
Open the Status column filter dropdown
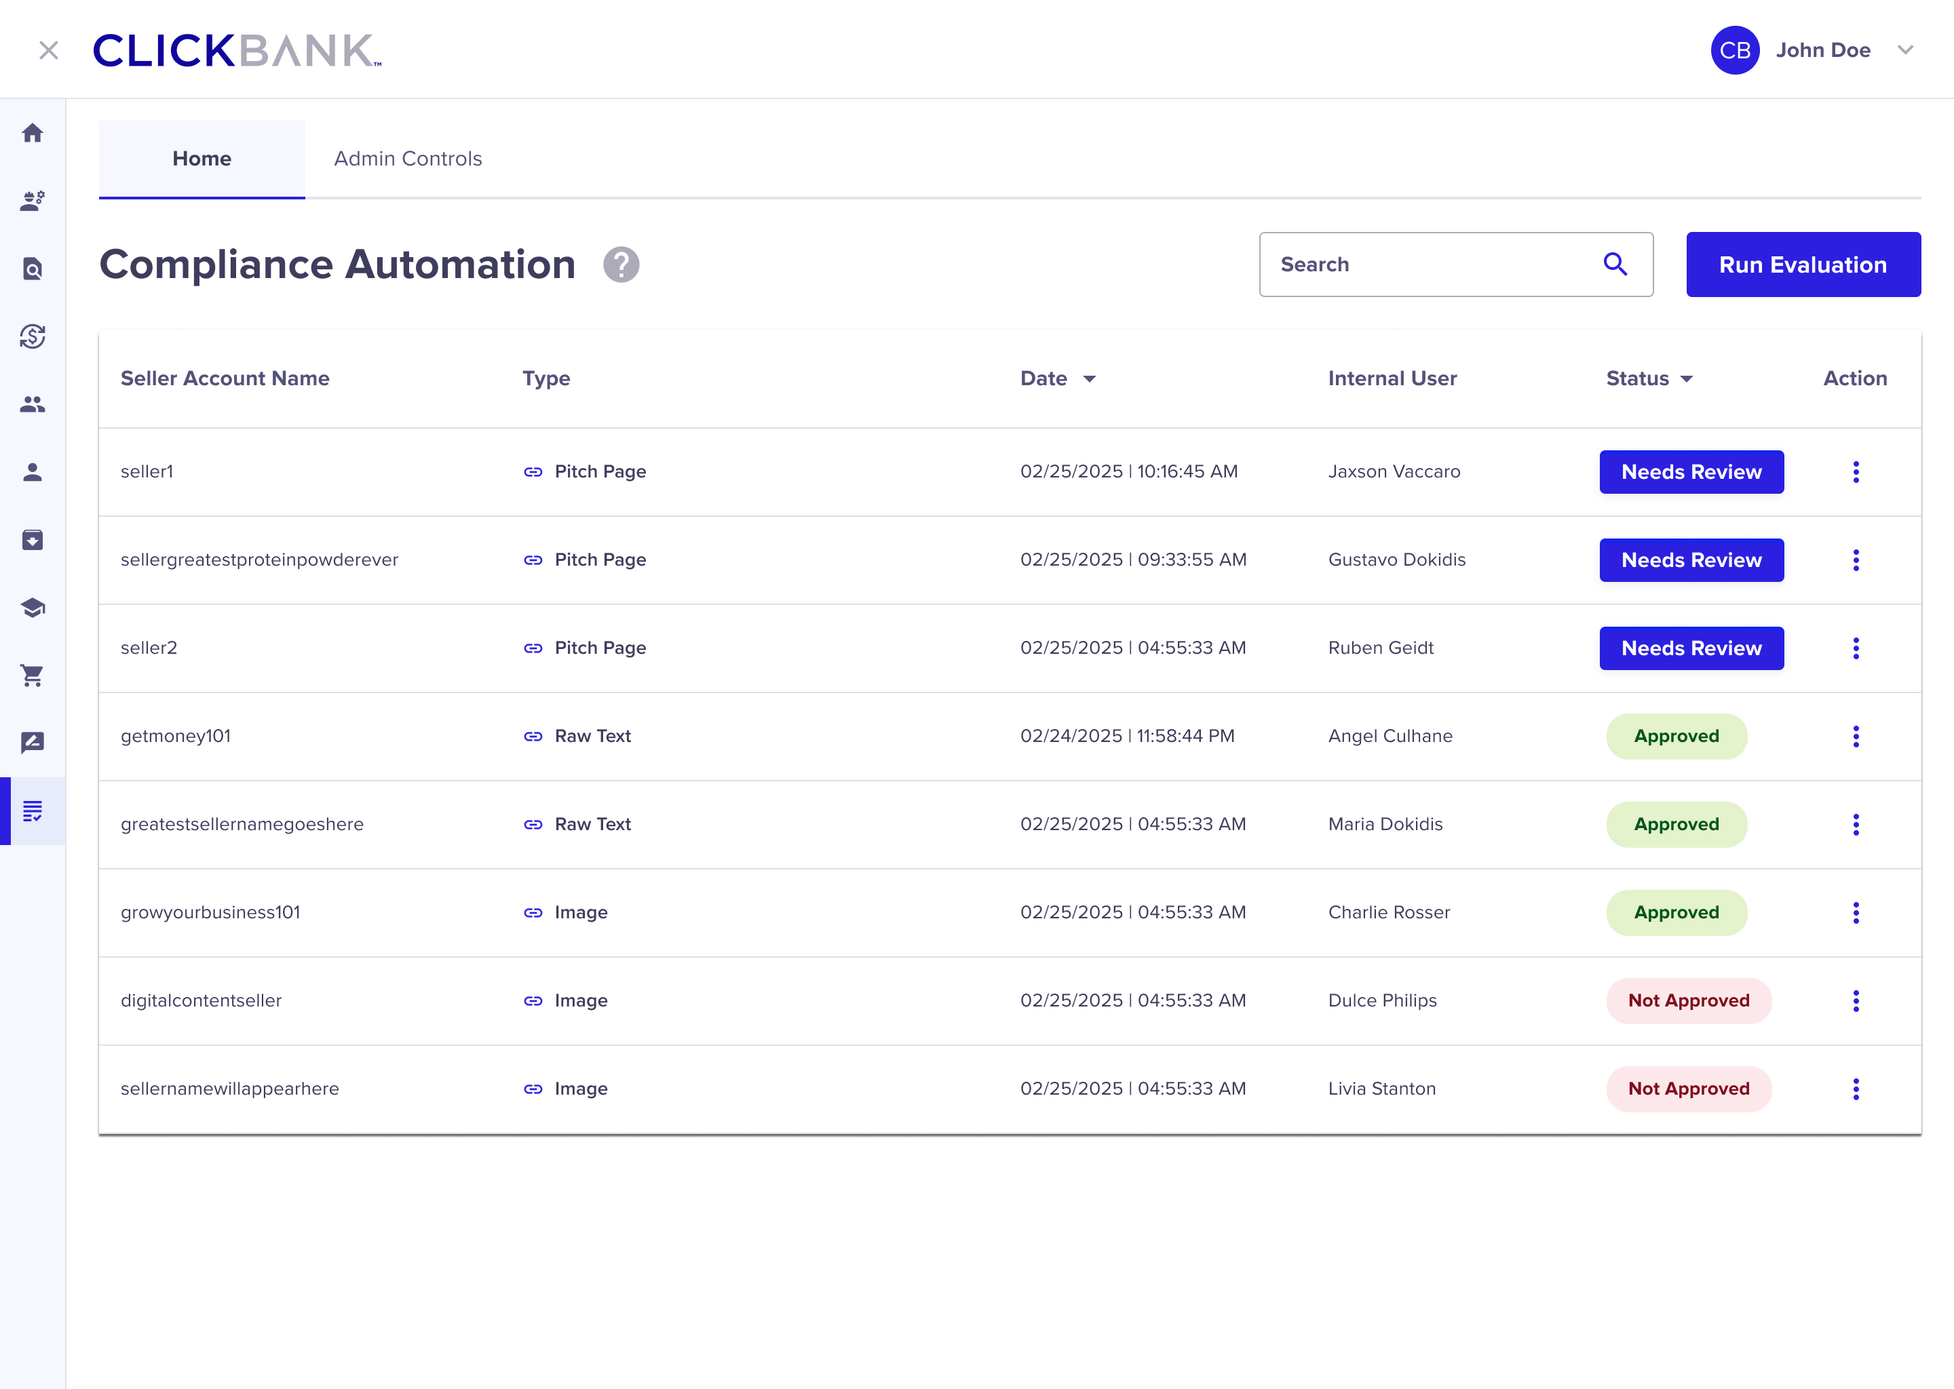click(1686, 379)
